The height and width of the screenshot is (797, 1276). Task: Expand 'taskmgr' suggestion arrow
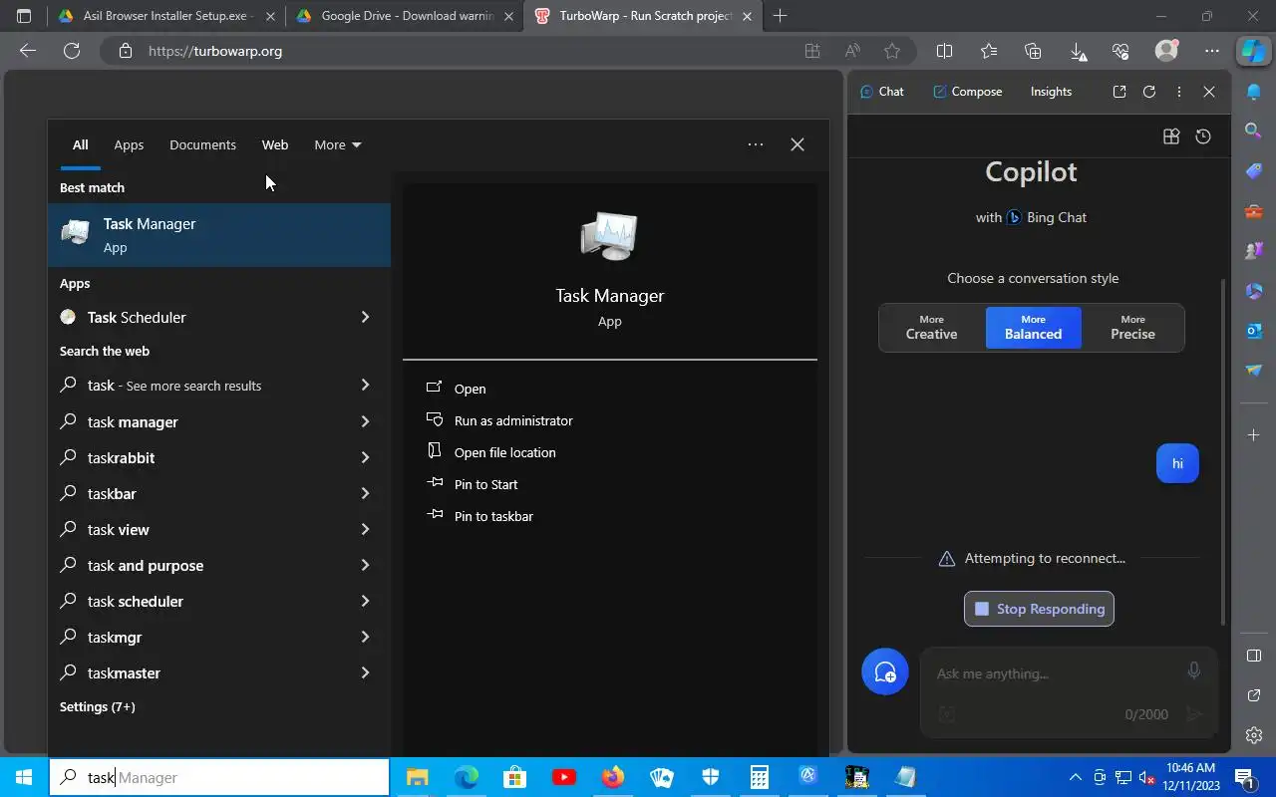(x=365, y=637)
